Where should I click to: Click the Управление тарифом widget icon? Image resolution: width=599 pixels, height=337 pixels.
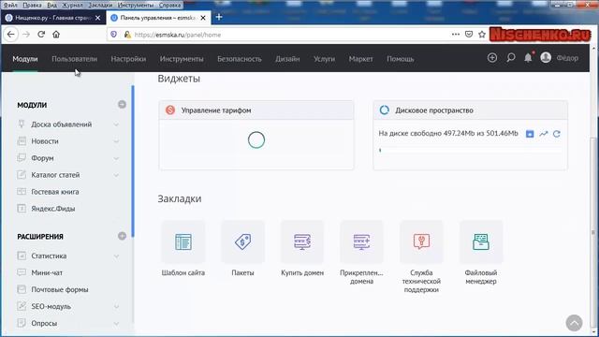(170, 110)
